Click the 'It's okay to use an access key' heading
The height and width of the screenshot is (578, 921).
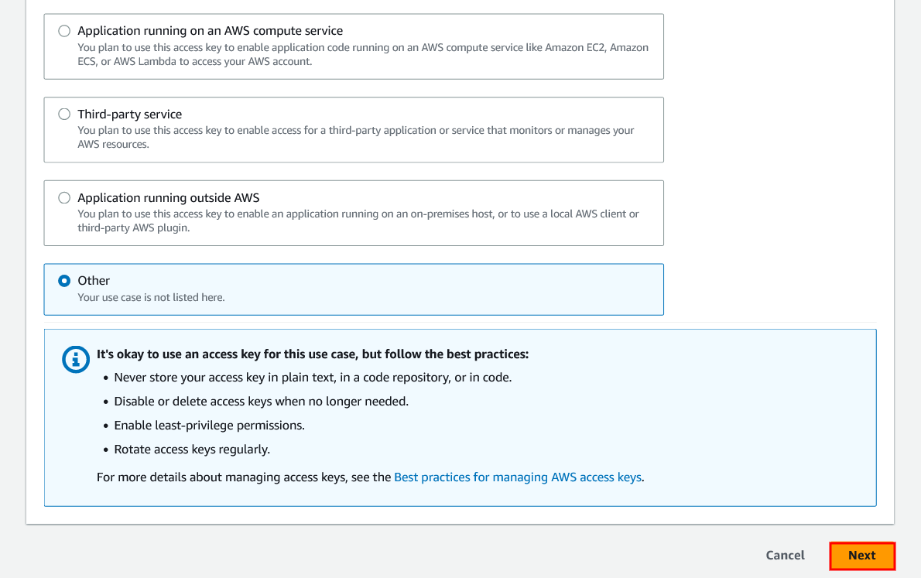313,354
